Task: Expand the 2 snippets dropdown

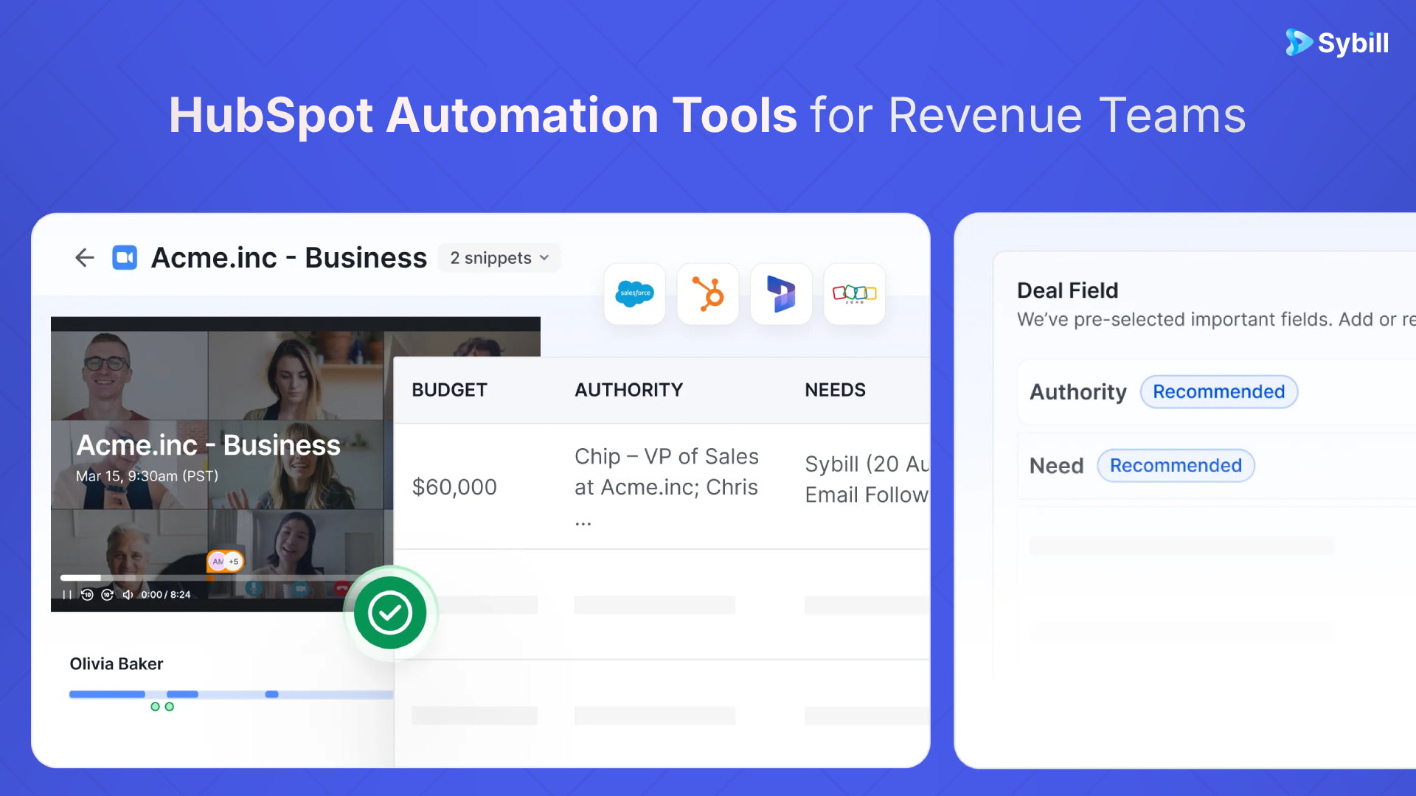Action: pos(499,258)
